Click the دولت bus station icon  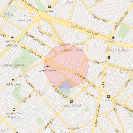coord(108,96)
